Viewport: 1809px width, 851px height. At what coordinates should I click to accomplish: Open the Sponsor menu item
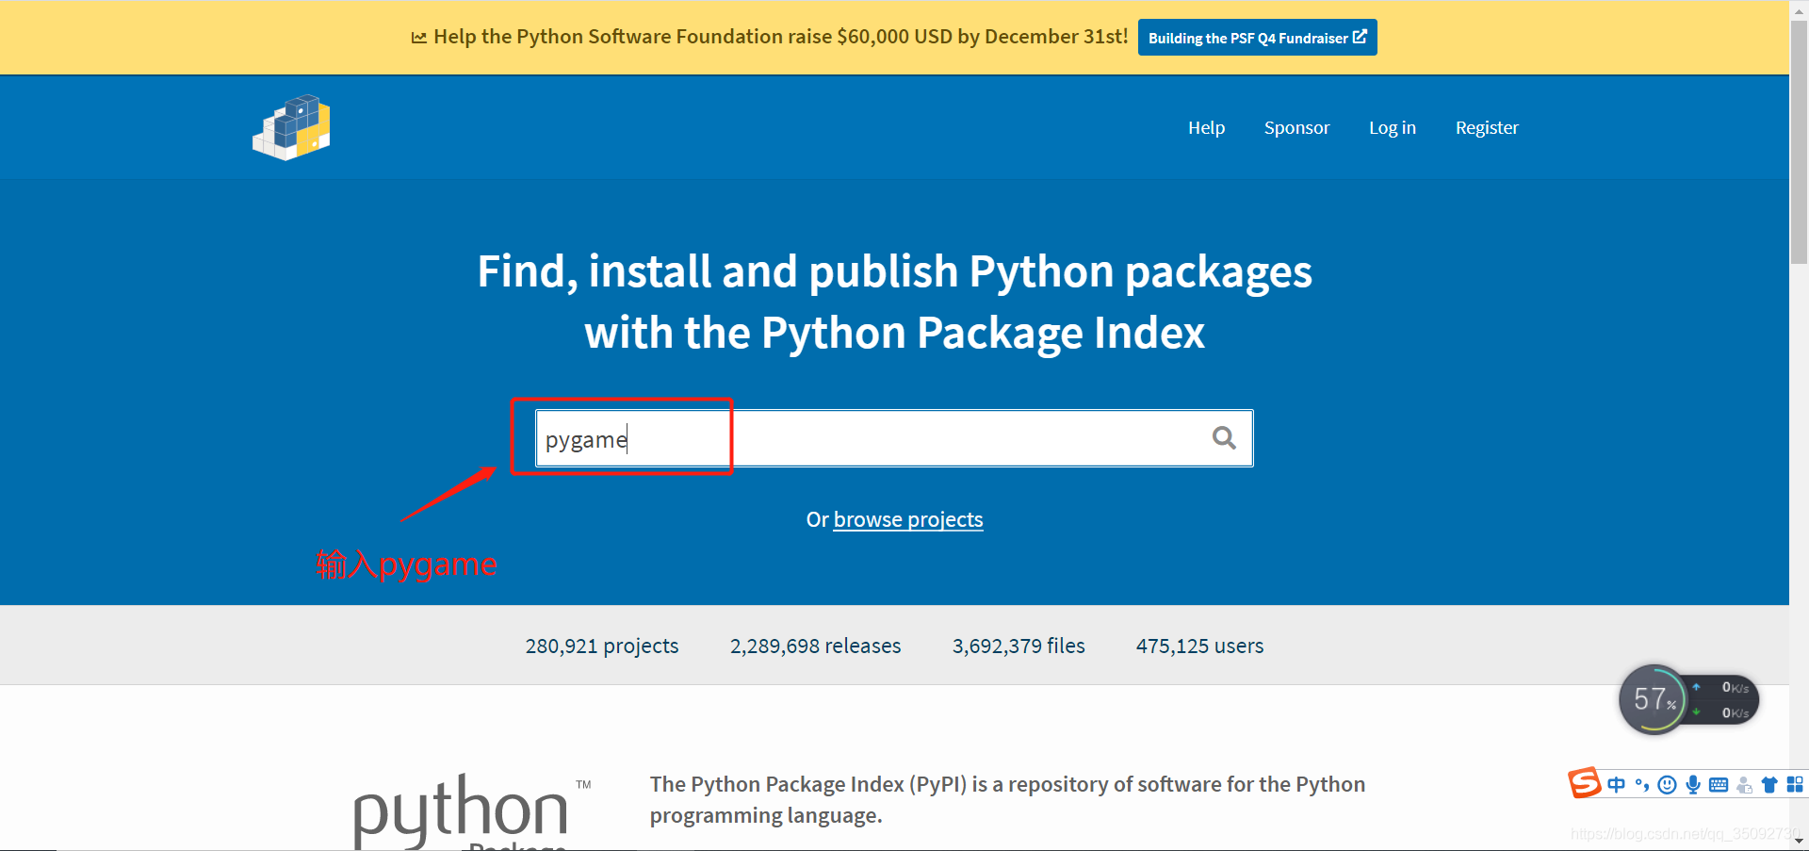(1296, 127)
